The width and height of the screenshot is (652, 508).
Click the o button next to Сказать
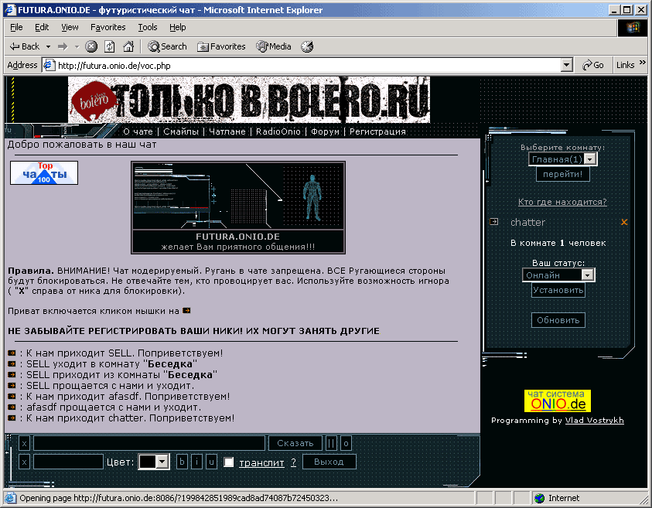(346, 443)
